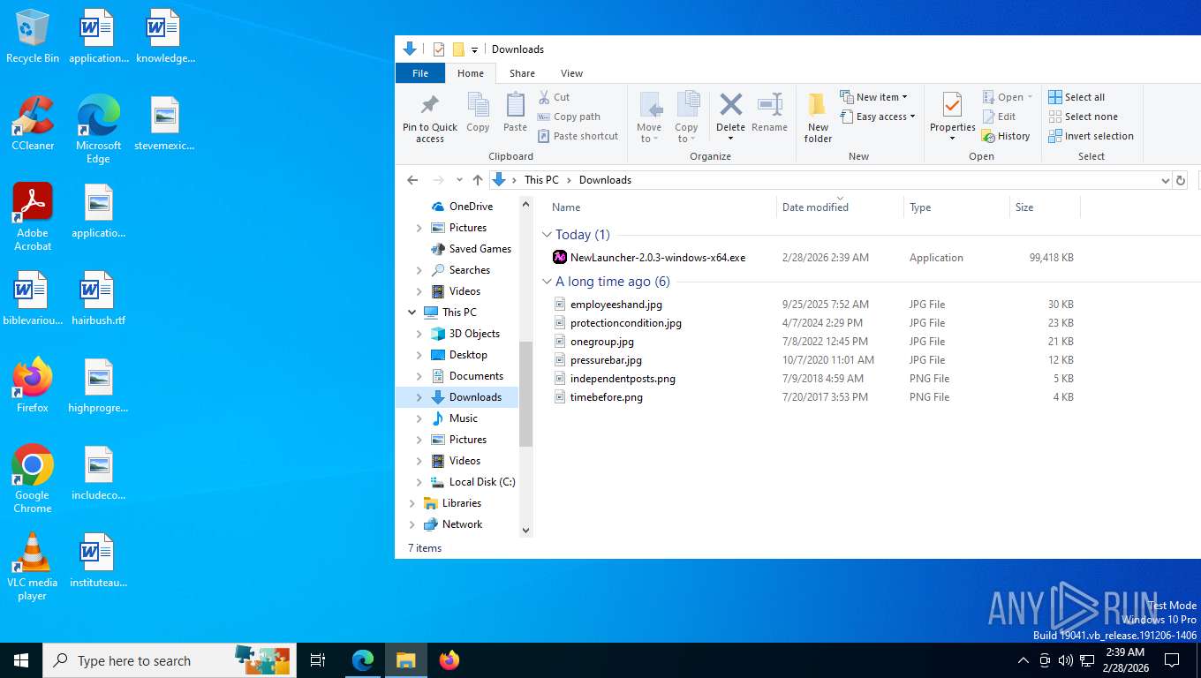The height and width of the screenshot is (678, 1201).
Task: Switch to the Home ribbon tab
Action: 470,73
